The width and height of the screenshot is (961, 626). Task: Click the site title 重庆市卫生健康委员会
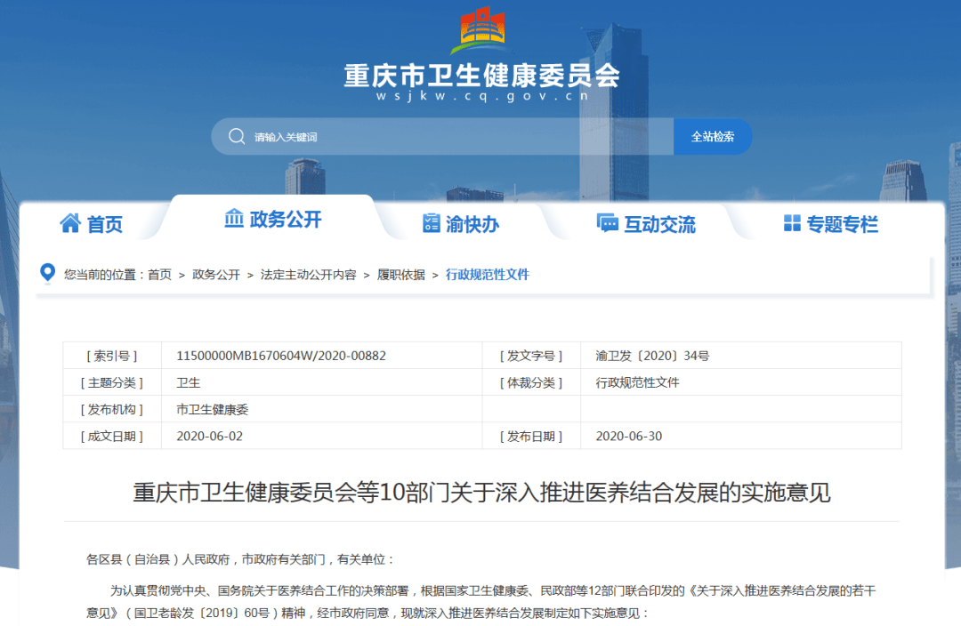click(x=481, y=76)
